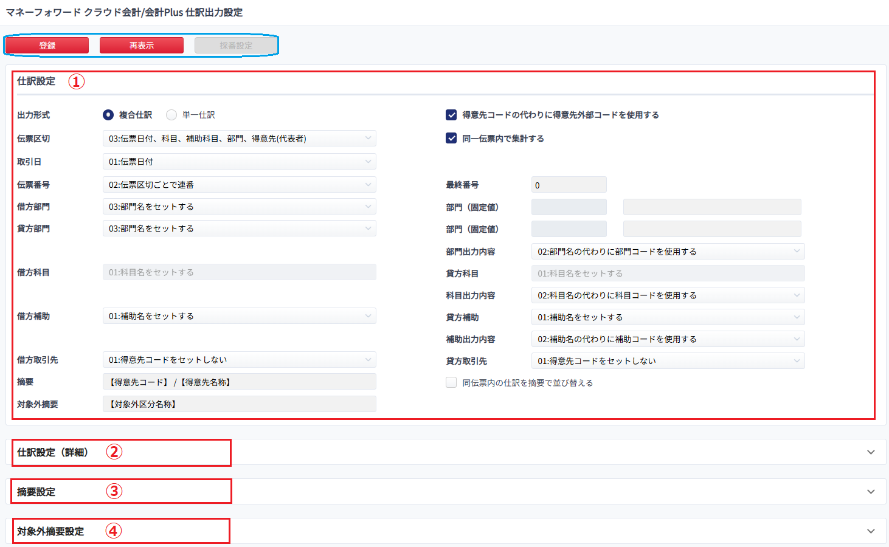Click the 出力形式 label
The image size is (889, 547).
[33, 115]
